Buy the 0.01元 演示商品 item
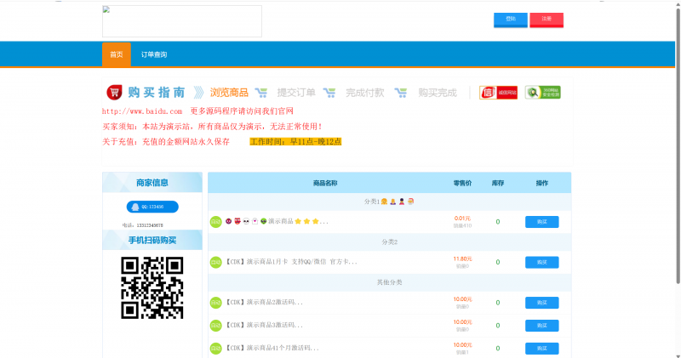 coord(541,222)
